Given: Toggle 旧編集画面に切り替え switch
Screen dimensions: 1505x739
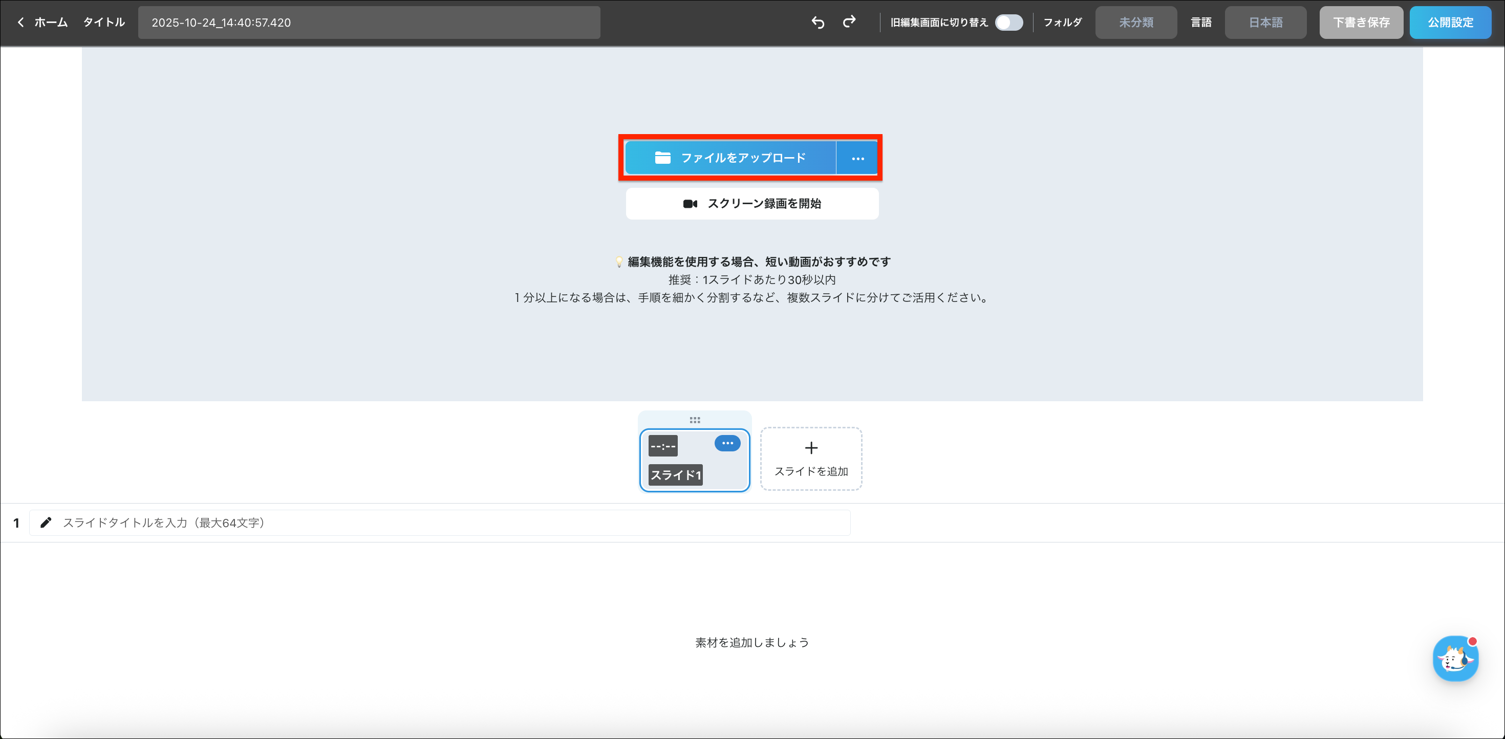Looking at the screenshot, I should point(1008,23).
